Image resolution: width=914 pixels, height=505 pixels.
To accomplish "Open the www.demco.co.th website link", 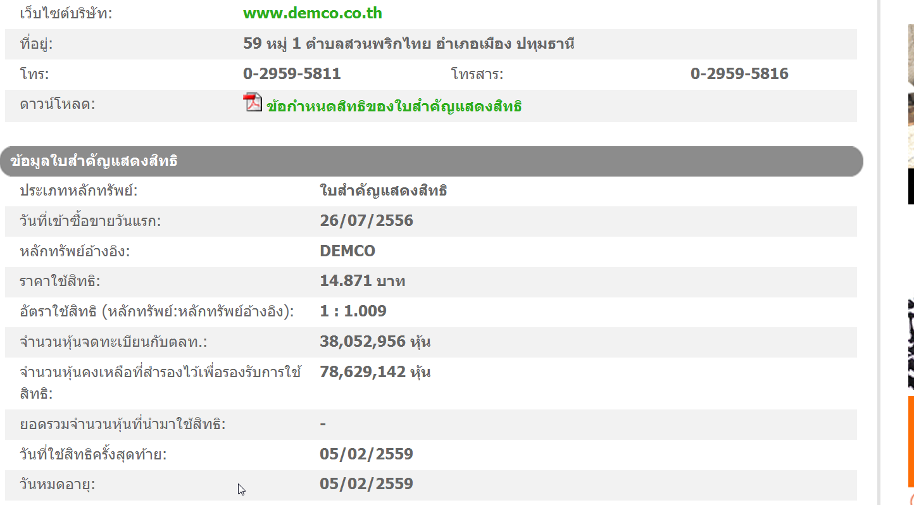I will (313, 13).
